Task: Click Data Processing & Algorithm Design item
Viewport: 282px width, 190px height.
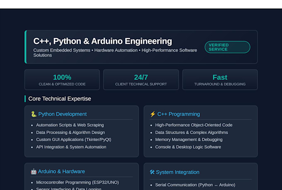Action: (70, 132)
